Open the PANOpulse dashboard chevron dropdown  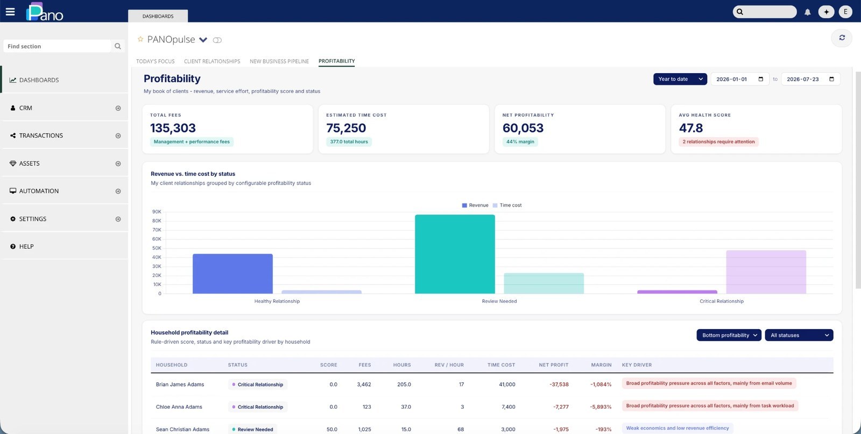[x=203, y=40]
